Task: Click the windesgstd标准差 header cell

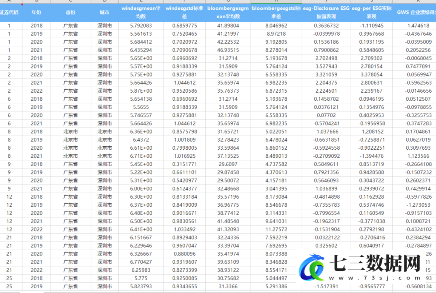Action: (x=184, y=12)
